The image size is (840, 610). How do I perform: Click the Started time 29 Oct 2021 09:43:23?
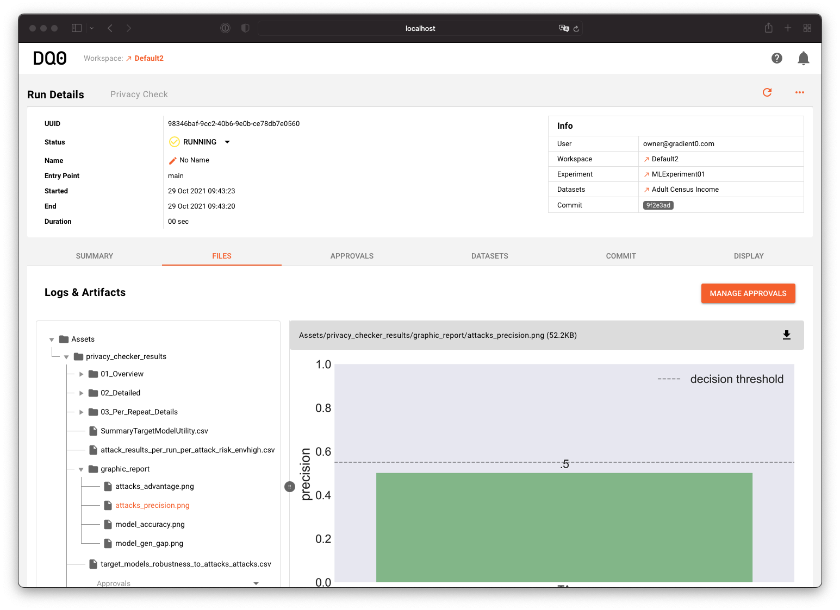tap(202, 191)
